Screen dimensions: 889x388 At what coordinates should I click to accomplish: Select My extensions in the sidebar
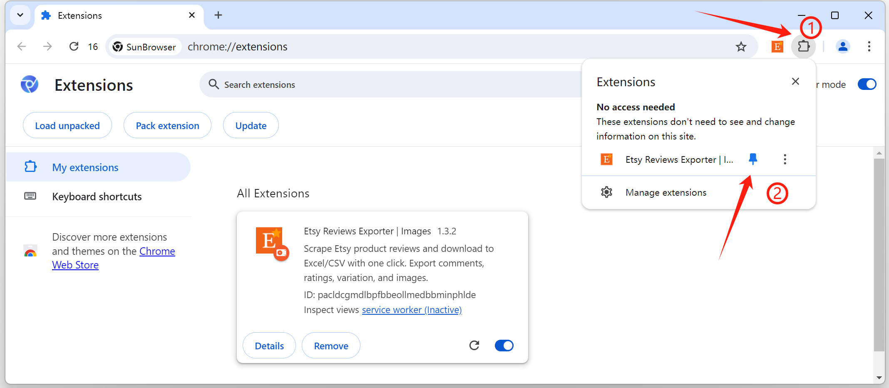[98, 167]
